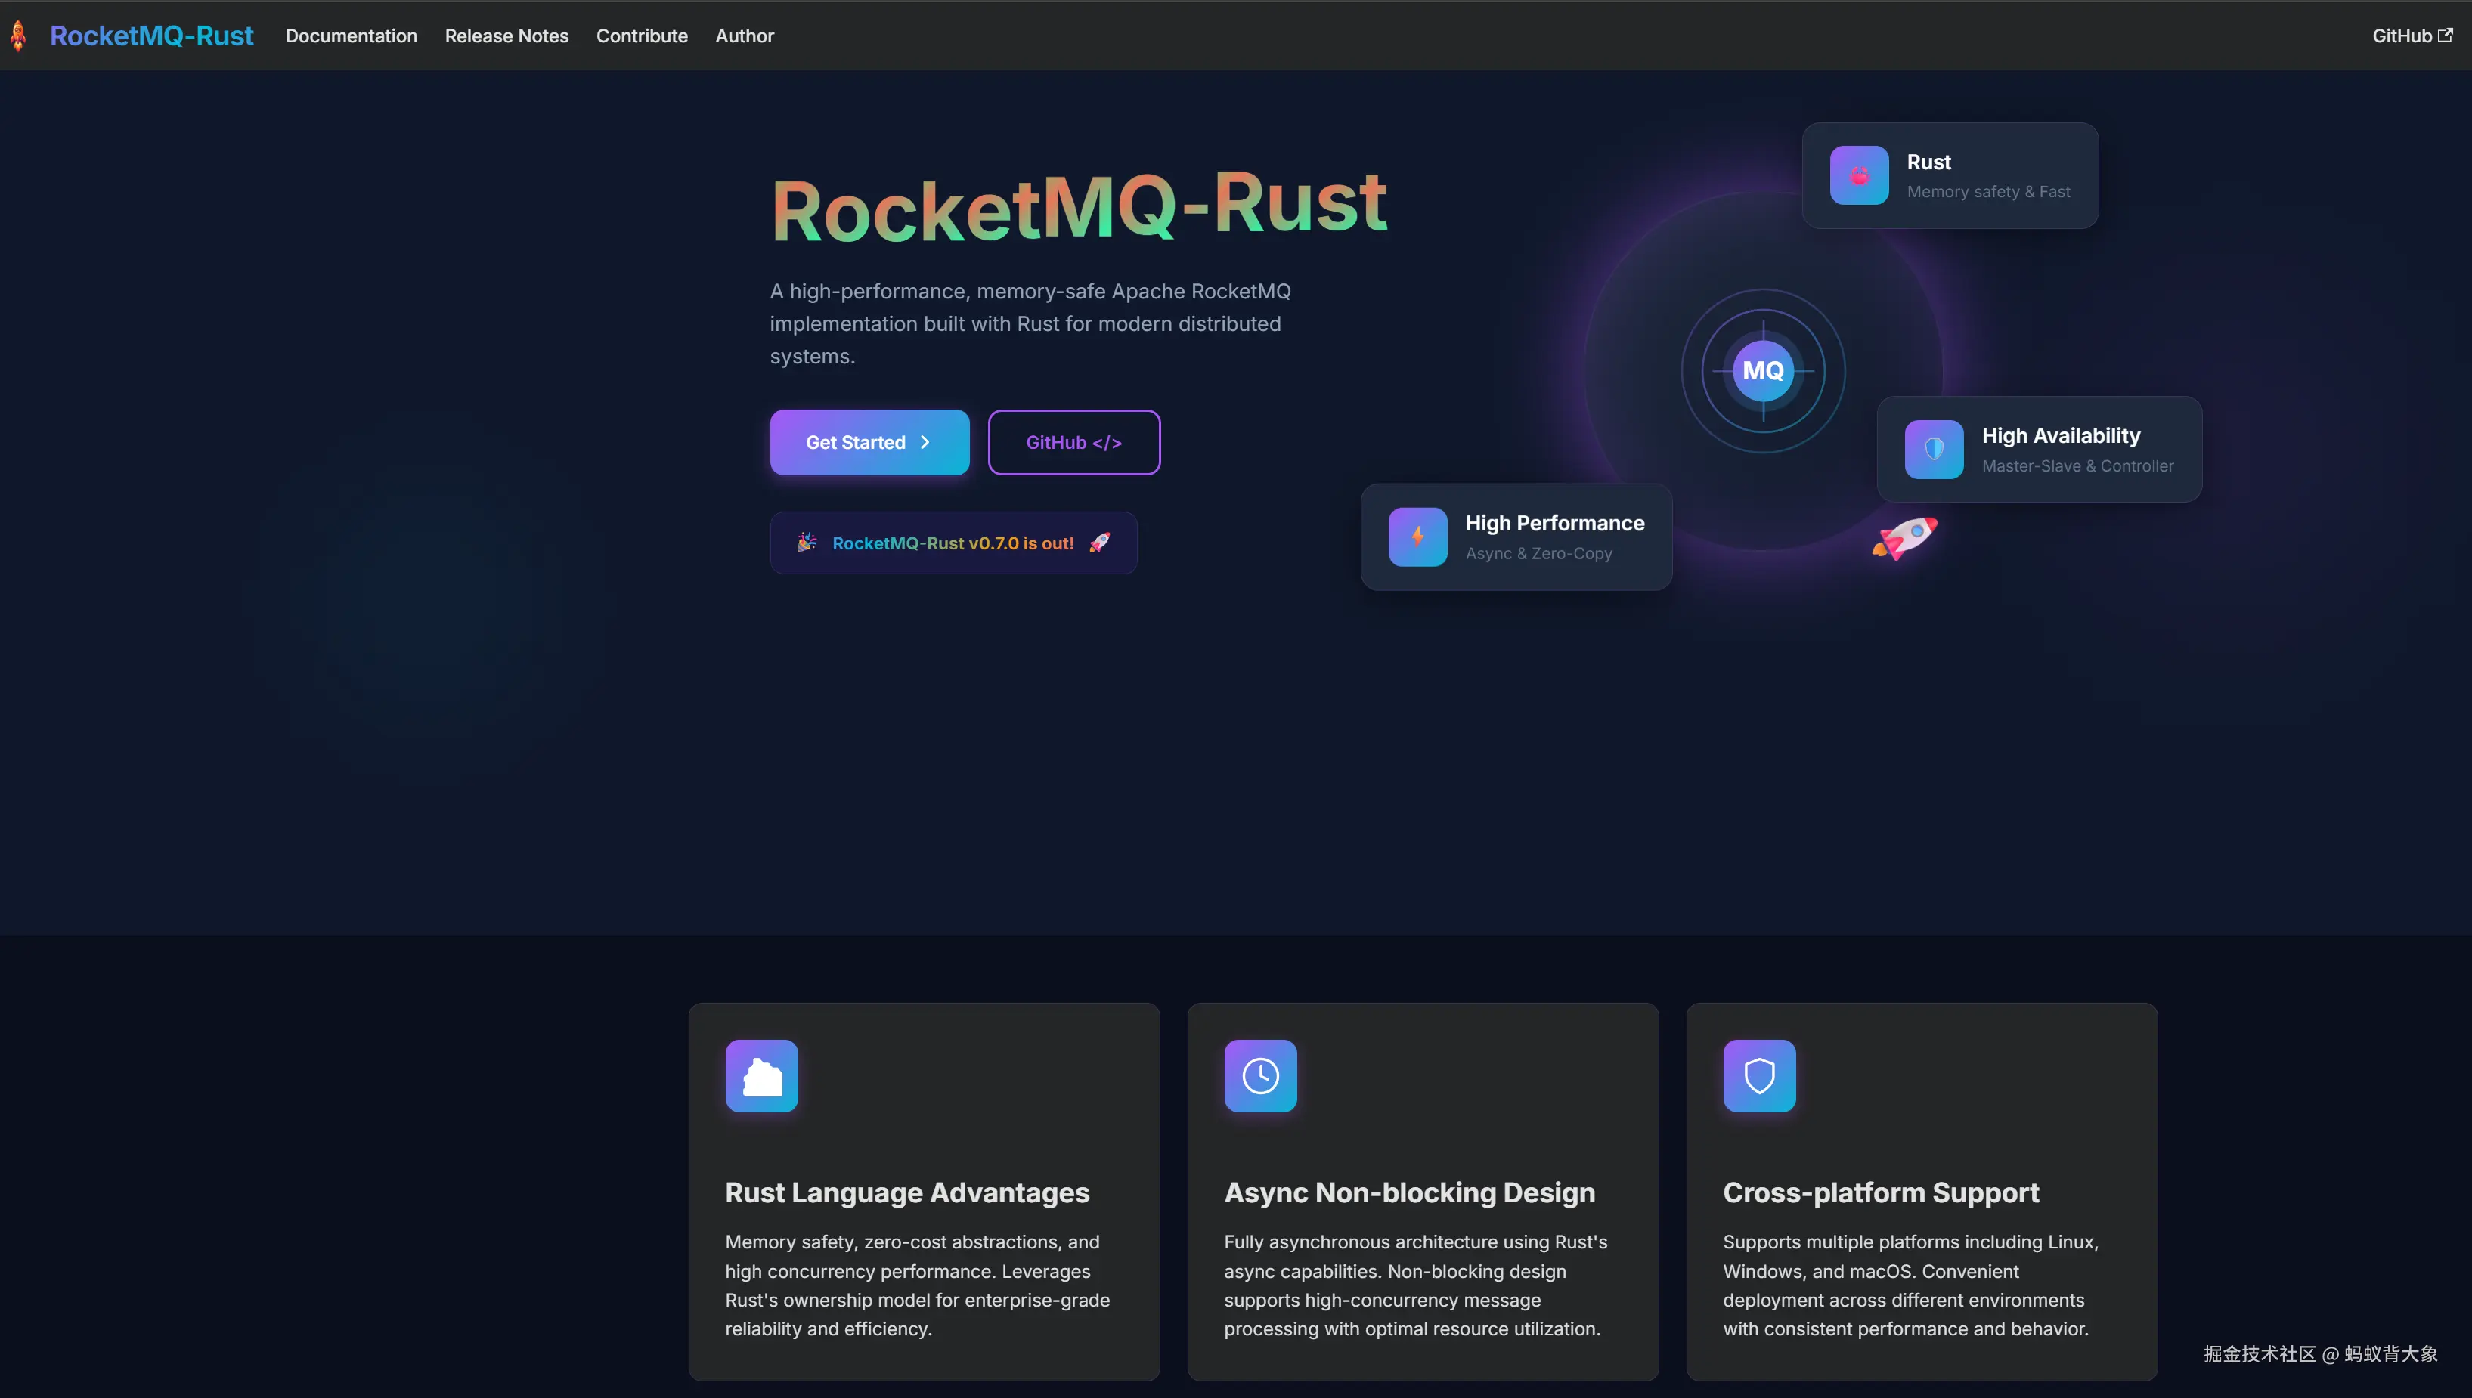Click the outlined GitHub </> button
Screen dimensions: 2472x1398
pos(1073,443)
